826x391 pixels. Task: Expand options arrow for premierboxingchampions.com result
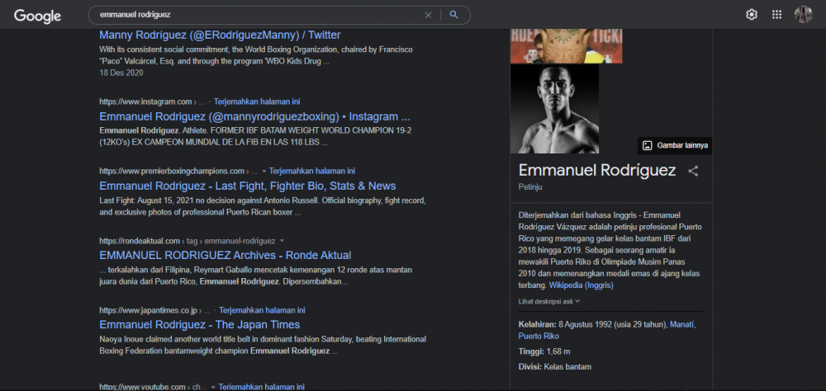(x=263, y=172)
